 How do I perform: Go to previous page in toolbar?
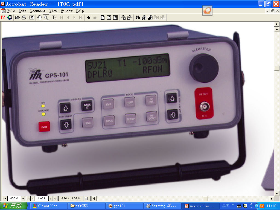tap(68, 17)
